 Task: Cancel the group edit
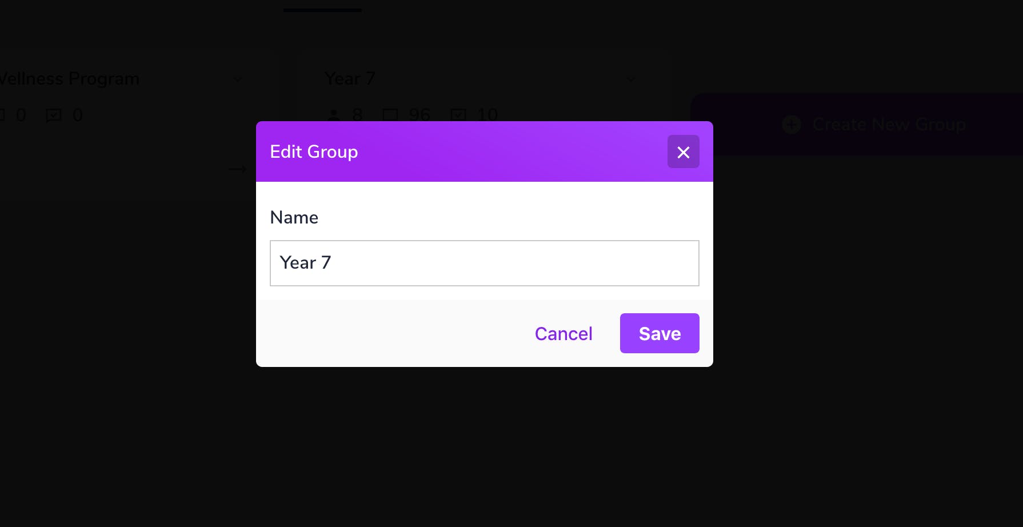(564, 333)
